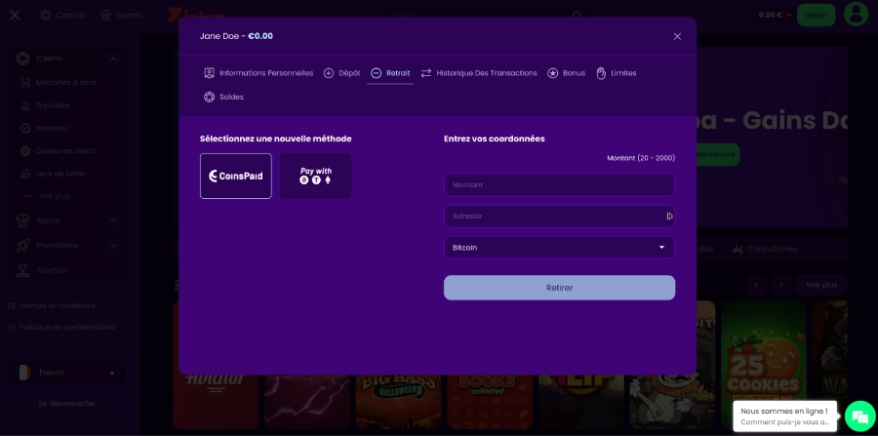Open the live chat bubble icon

pos(858,416)
